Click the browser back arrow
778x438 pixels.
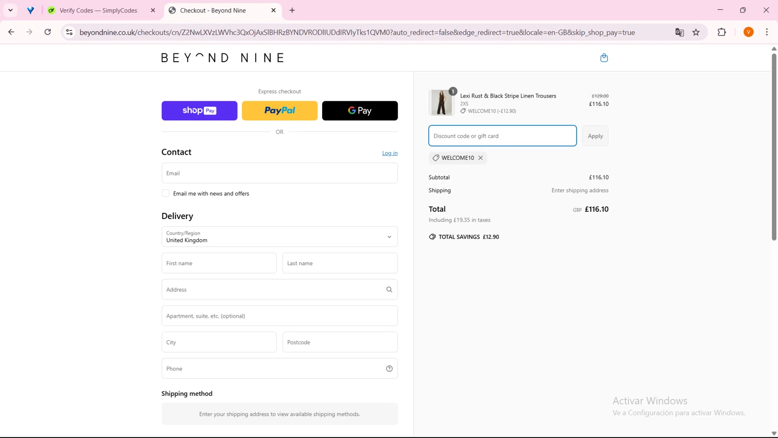click(11, 32)
